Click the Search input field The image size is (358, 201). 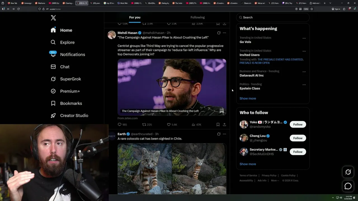tap(273, 17)
